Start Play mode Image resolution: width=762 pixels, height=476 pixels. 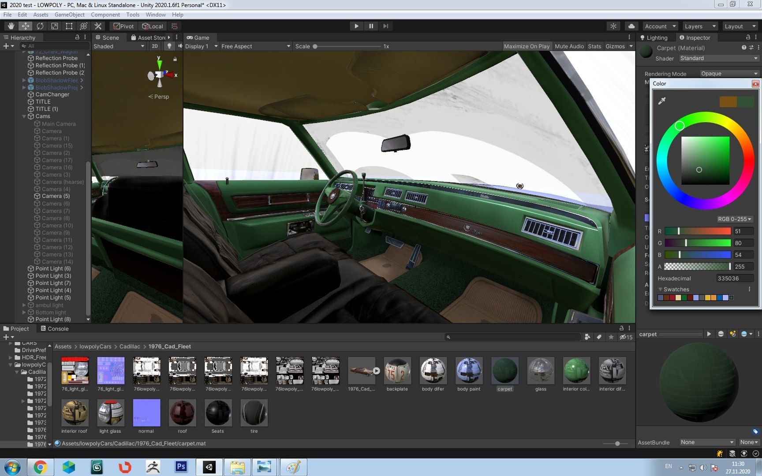pos(356,26)
